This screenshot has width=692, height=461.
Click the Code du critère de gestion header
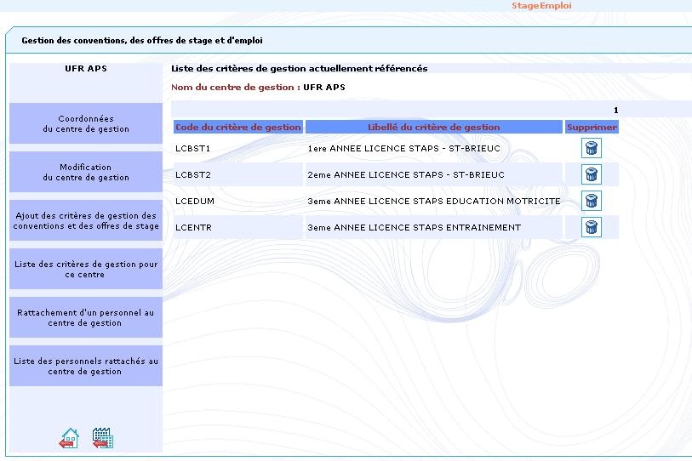pos(237,127)
